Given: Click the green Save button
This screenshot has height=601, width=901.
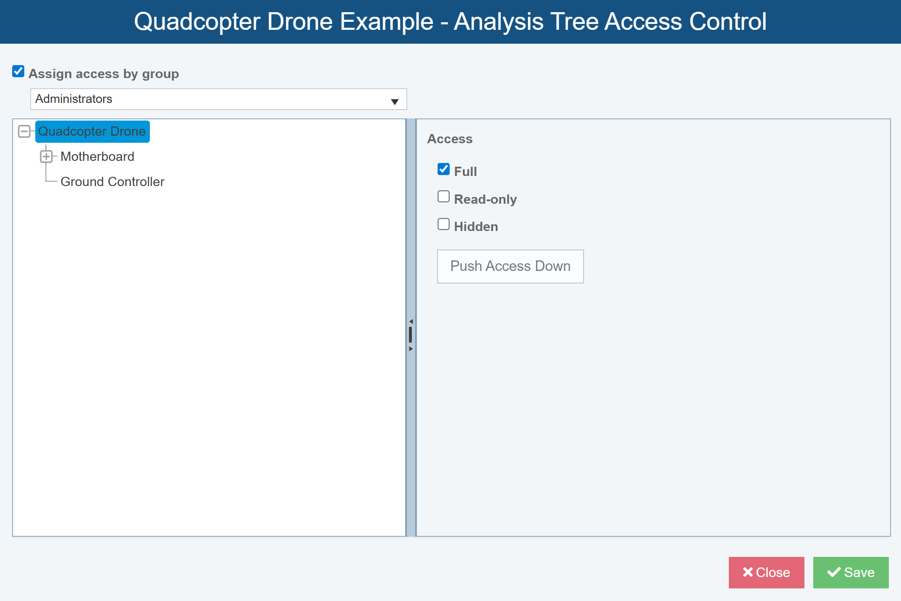Looking at the screenshot, I should (x=851, y=572).
